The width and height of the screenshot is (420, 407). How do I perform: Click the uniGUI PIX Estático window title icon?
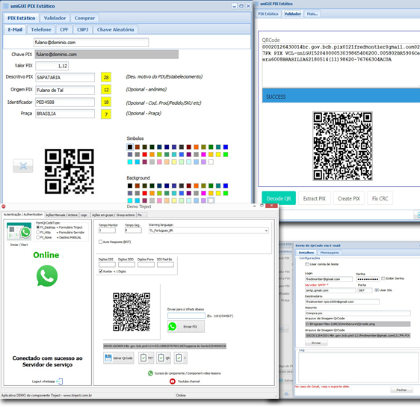pos(6,6)
